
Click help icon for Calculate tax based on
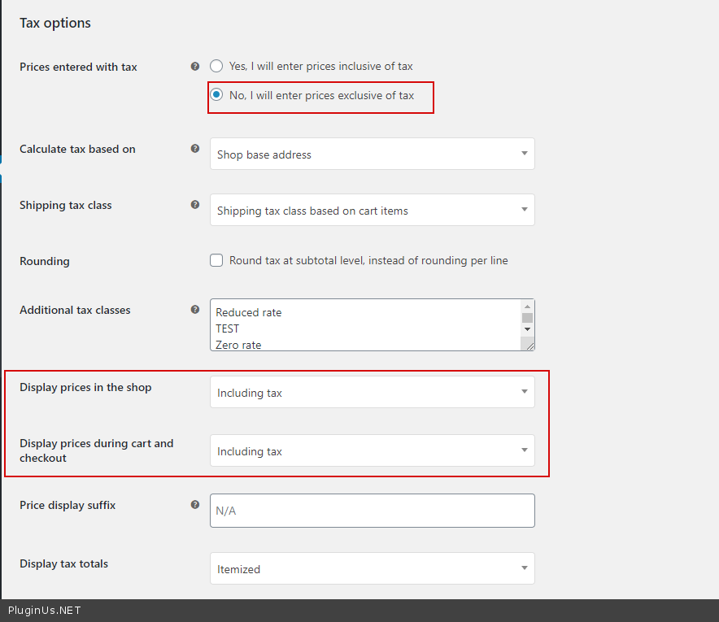click(x=194, y=149)
